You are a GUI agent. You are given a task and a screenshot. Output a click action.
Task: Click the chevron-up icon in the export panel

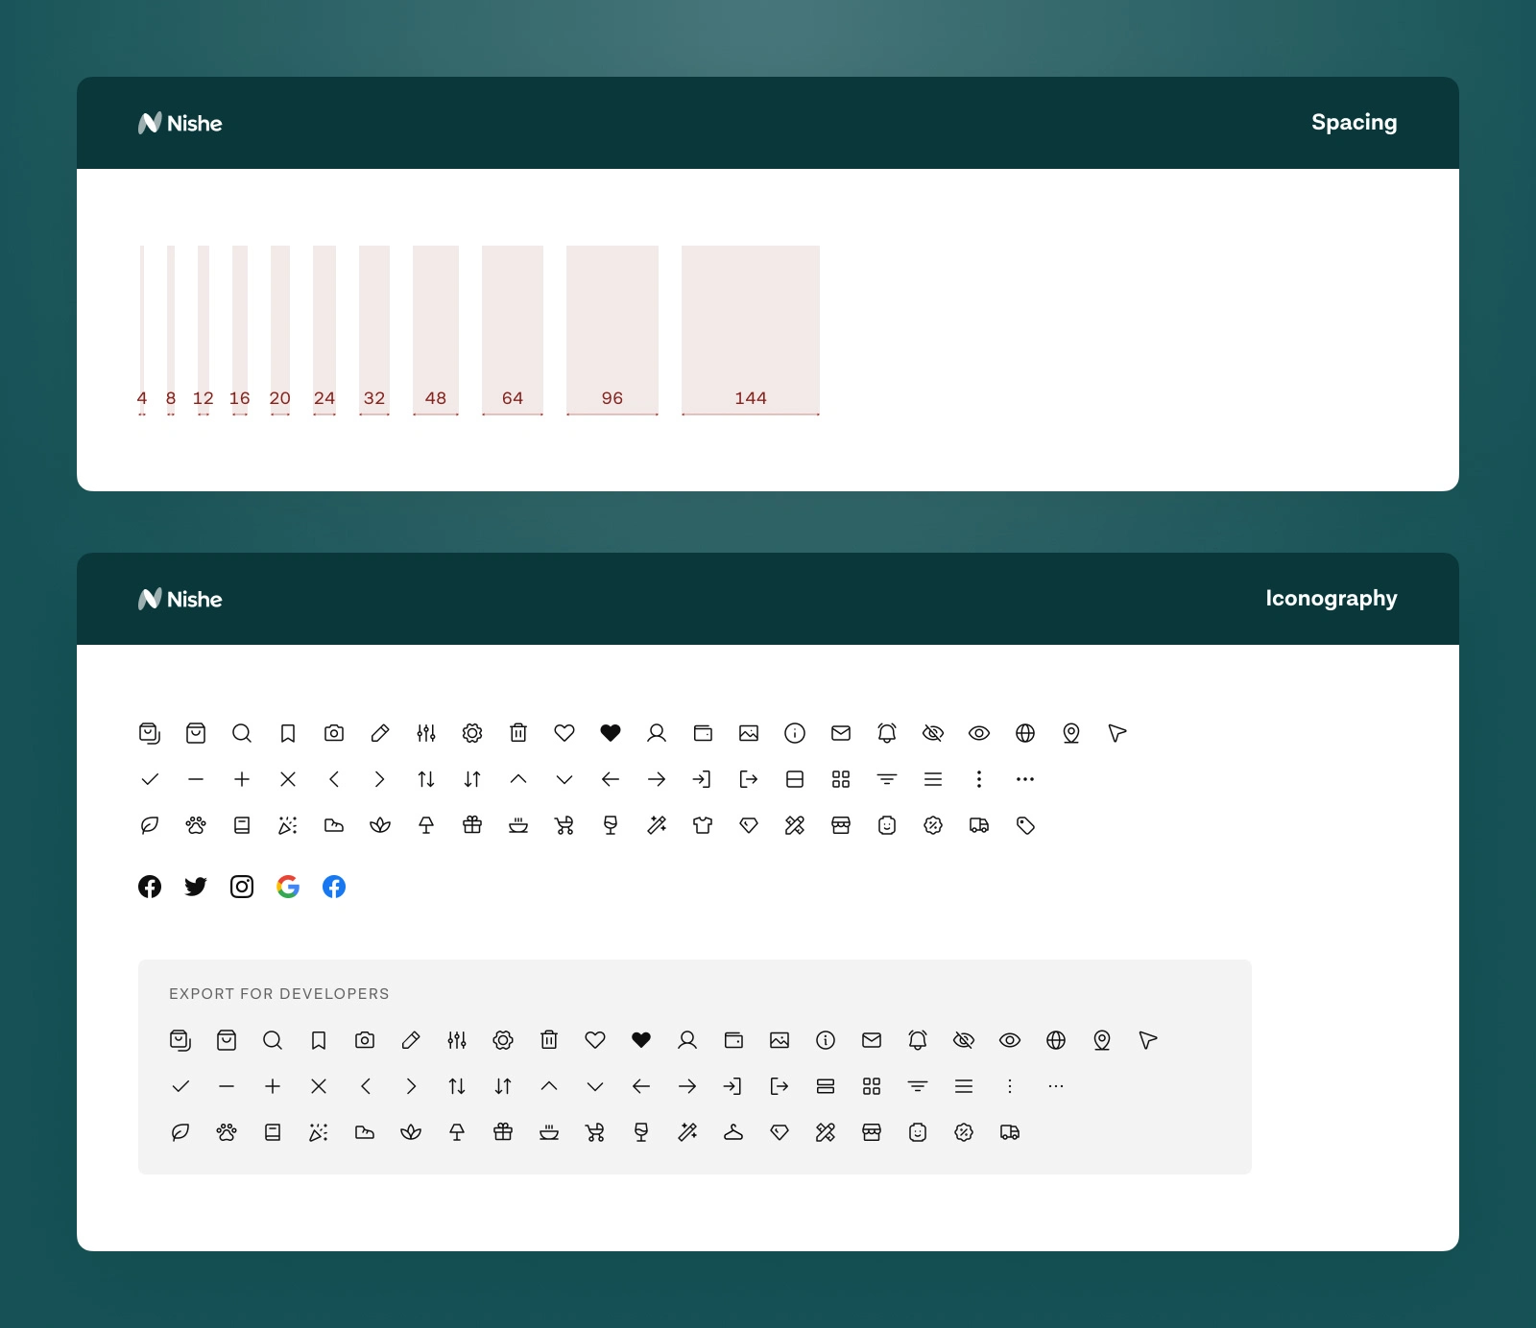point(549,1086)
